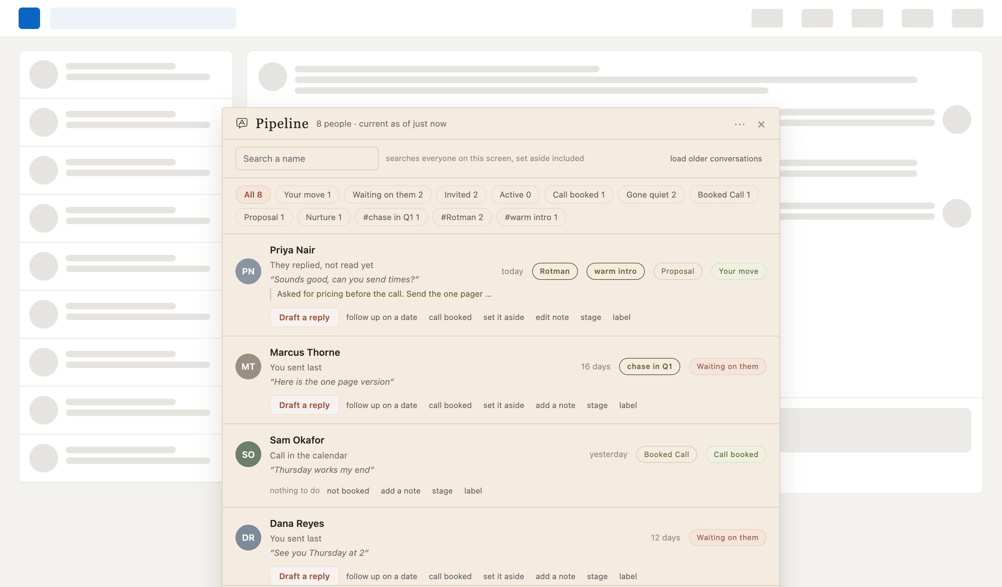Open Sam Okafor's SO avatar

click(x=248, y=454)
